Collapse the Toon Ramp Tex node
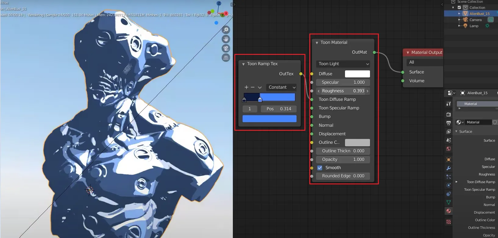This screenshot has width=498, height=238. tap(244, 64)
